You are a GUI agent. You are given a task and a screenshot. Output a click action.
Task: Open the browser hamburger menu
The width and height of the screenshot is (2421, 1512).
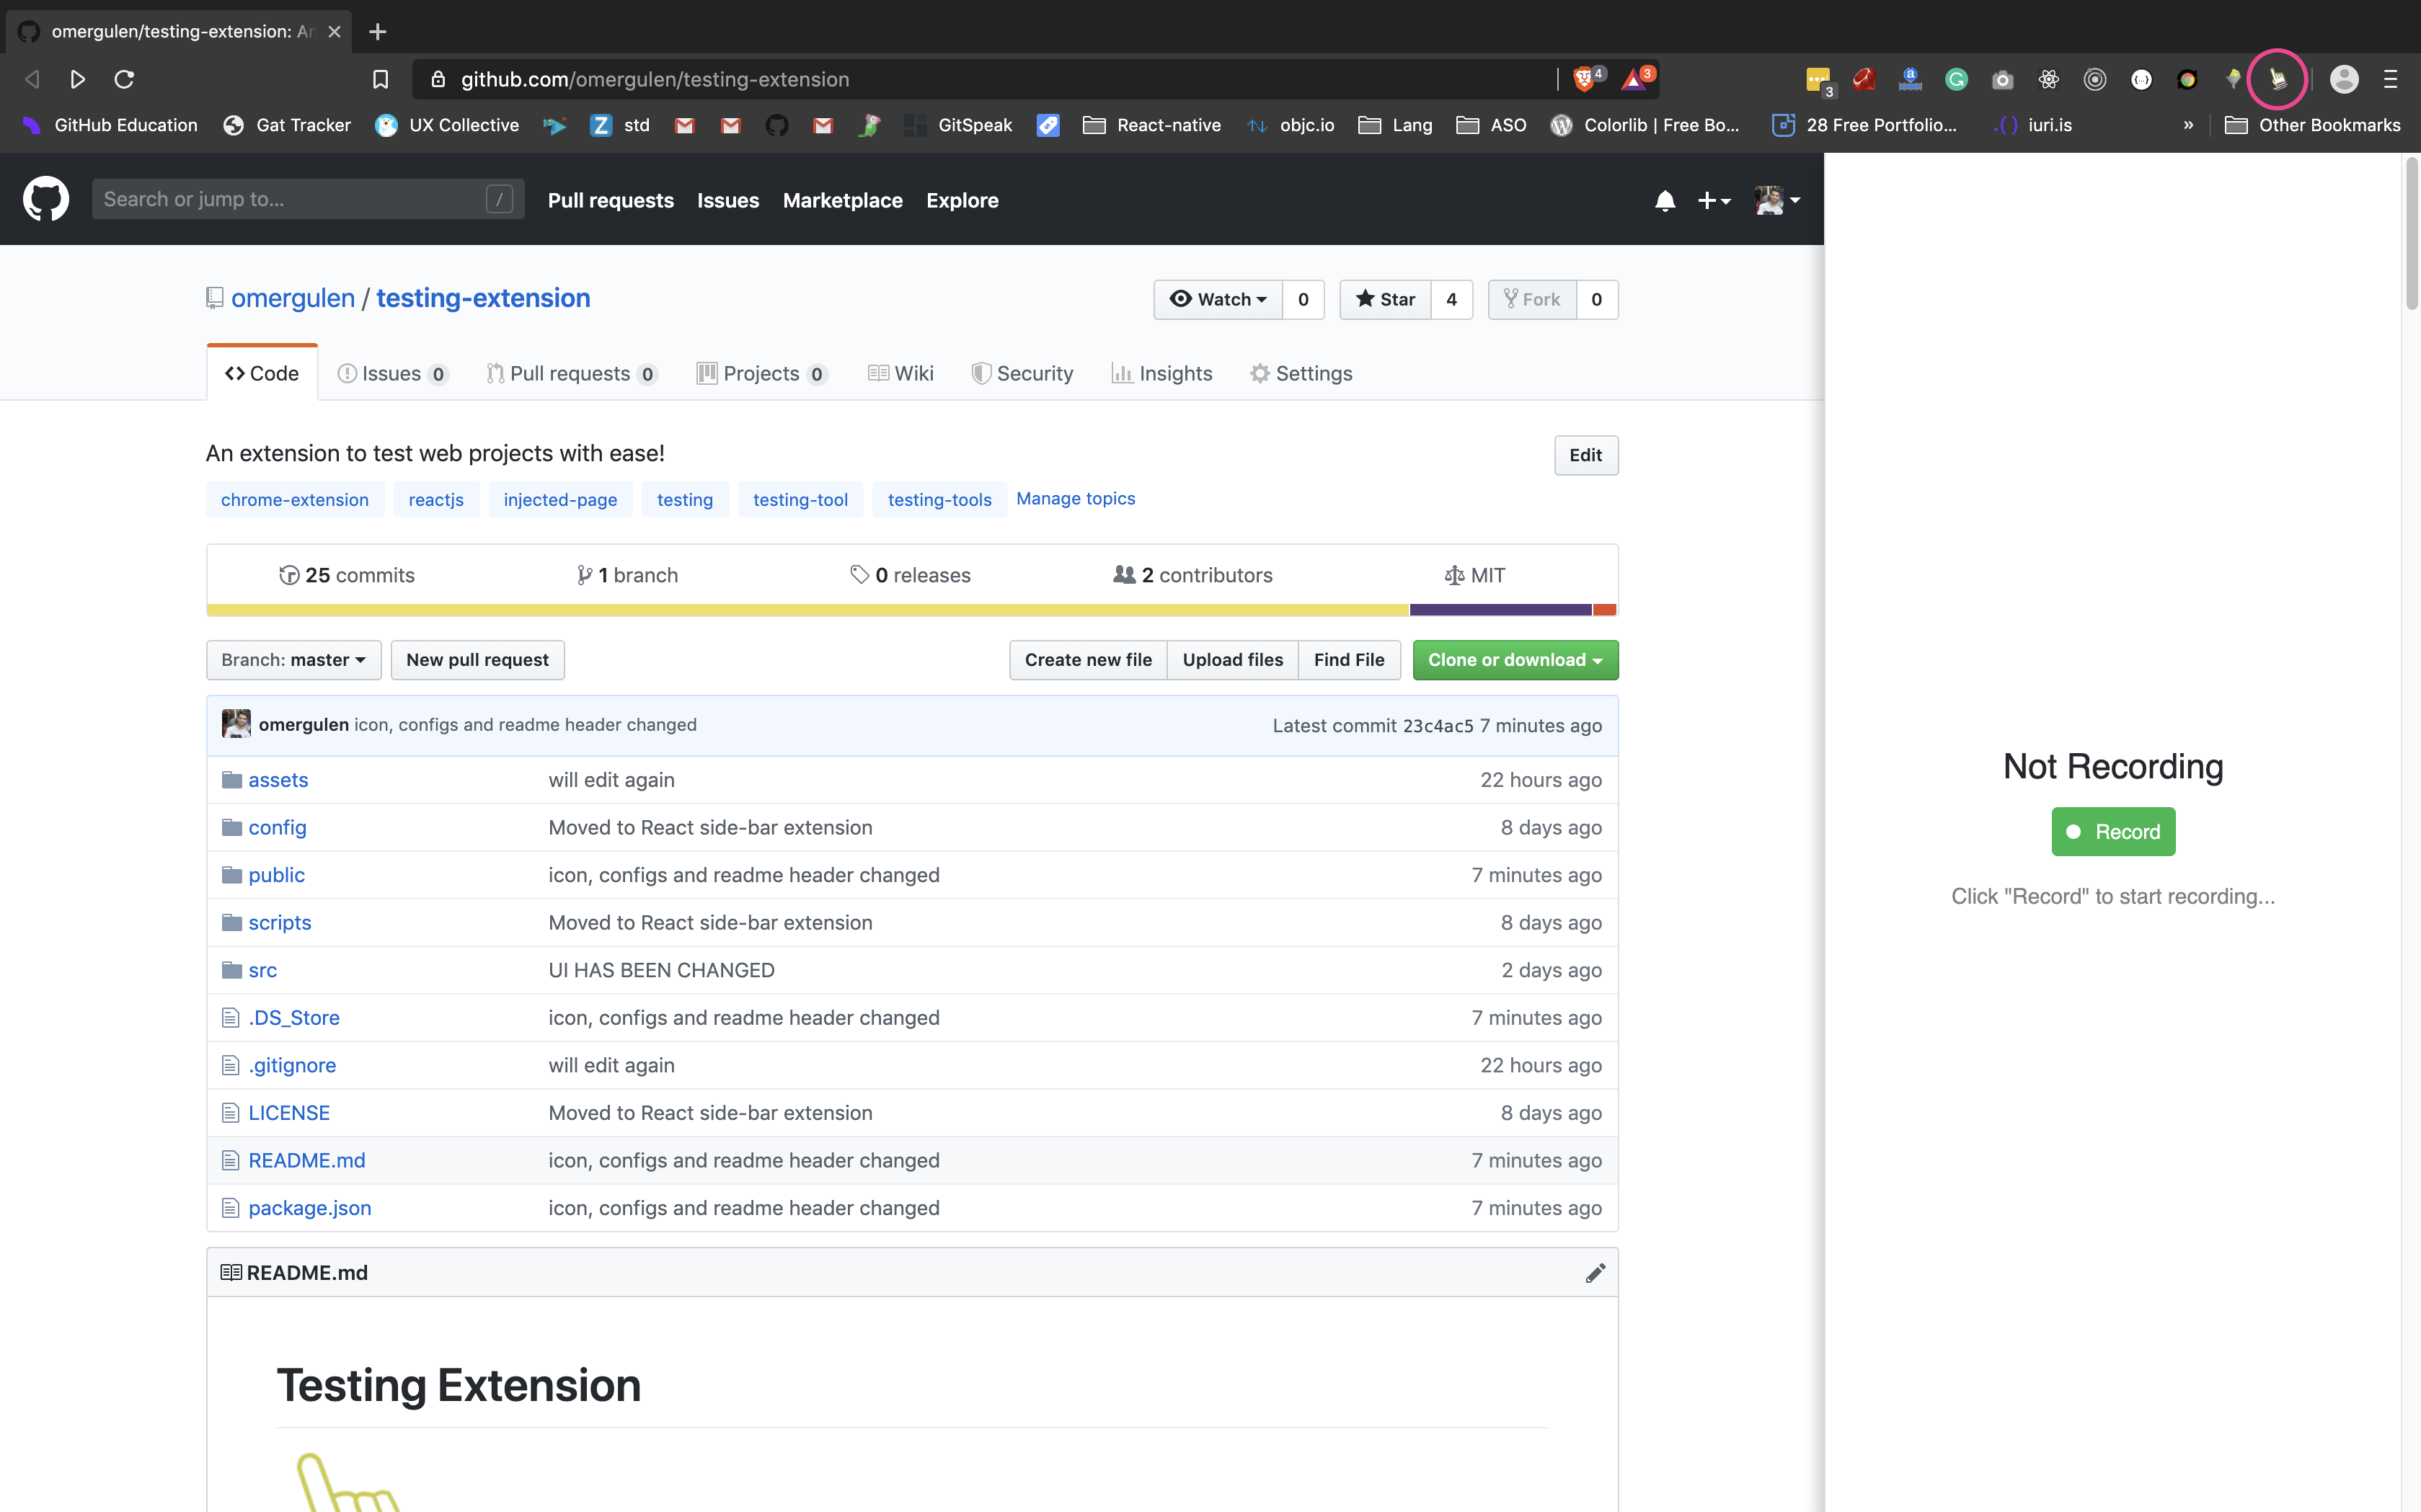click(2390, 79)
